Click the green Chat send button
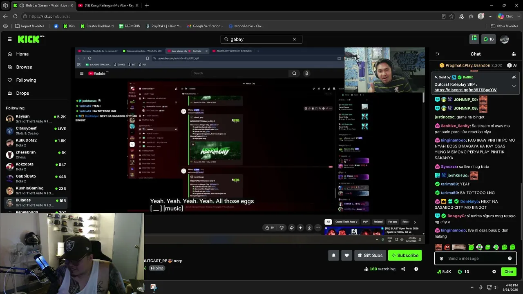The height and width of the screenshot is (294, 523). pyautogui.click(x=509, y=272)
